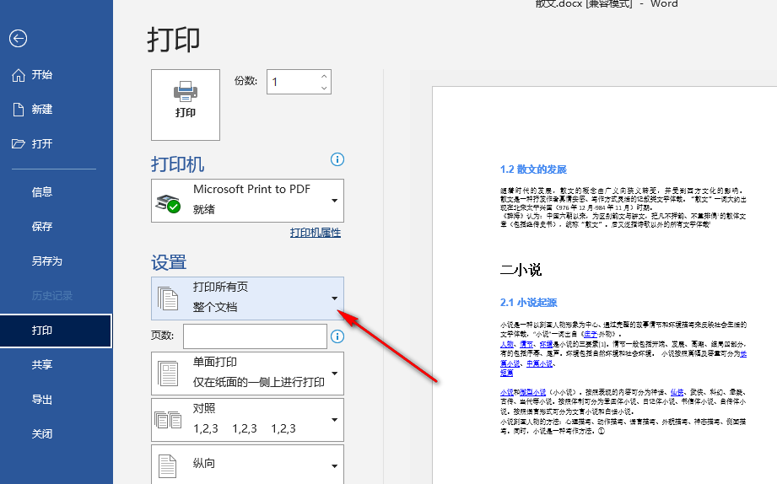
Task: Click the info icon beside 打印机 heading
Action: tap(337, 159)
